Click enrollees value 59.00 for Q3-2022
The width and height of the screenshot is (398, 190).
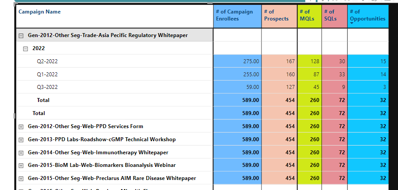point(252,87)
